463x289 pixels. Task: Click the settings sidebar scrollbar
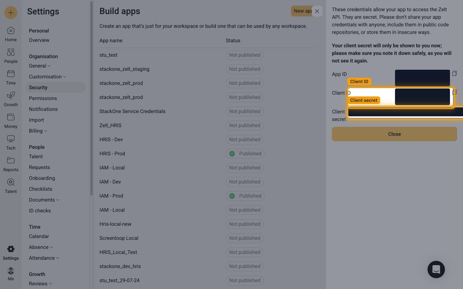click(92, 98)
